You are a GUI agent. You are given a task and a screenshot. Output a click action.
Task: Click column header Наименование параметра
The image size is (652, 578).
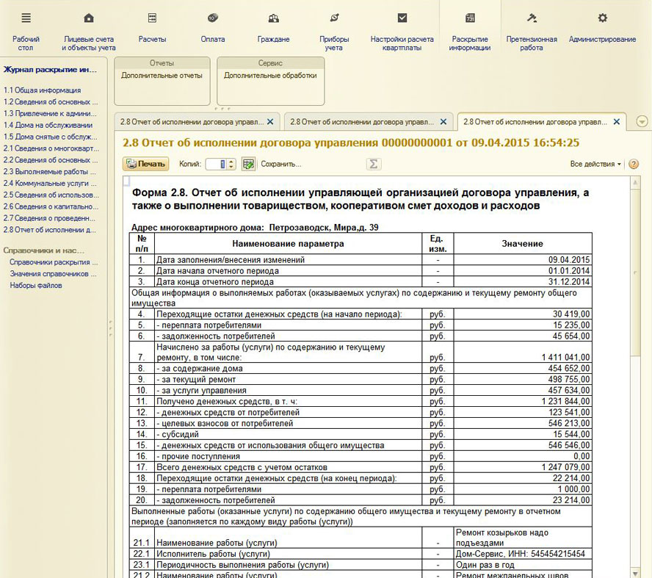pos(288,244)
